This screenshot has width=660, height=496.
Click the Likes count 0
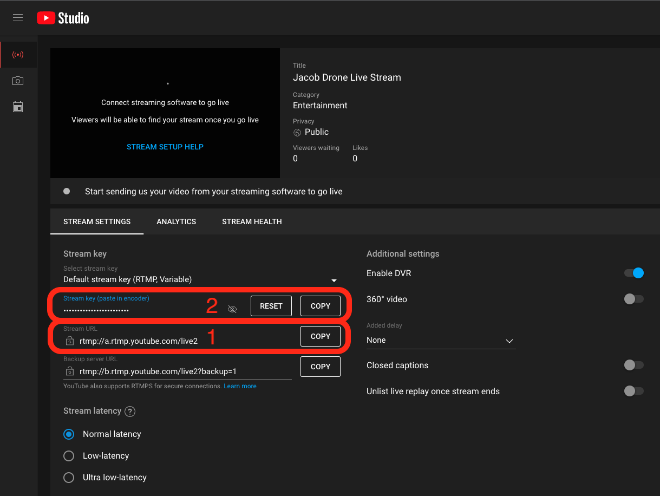[355, 159]
